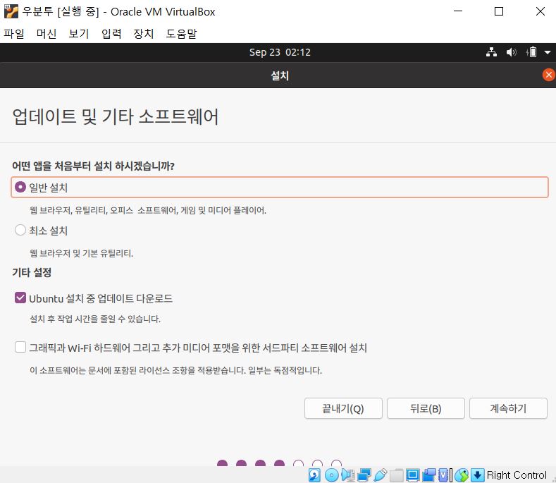Uncheck Ubuntu 설치 중 업데이트 다운로드 checkbox

coord(20,298)
